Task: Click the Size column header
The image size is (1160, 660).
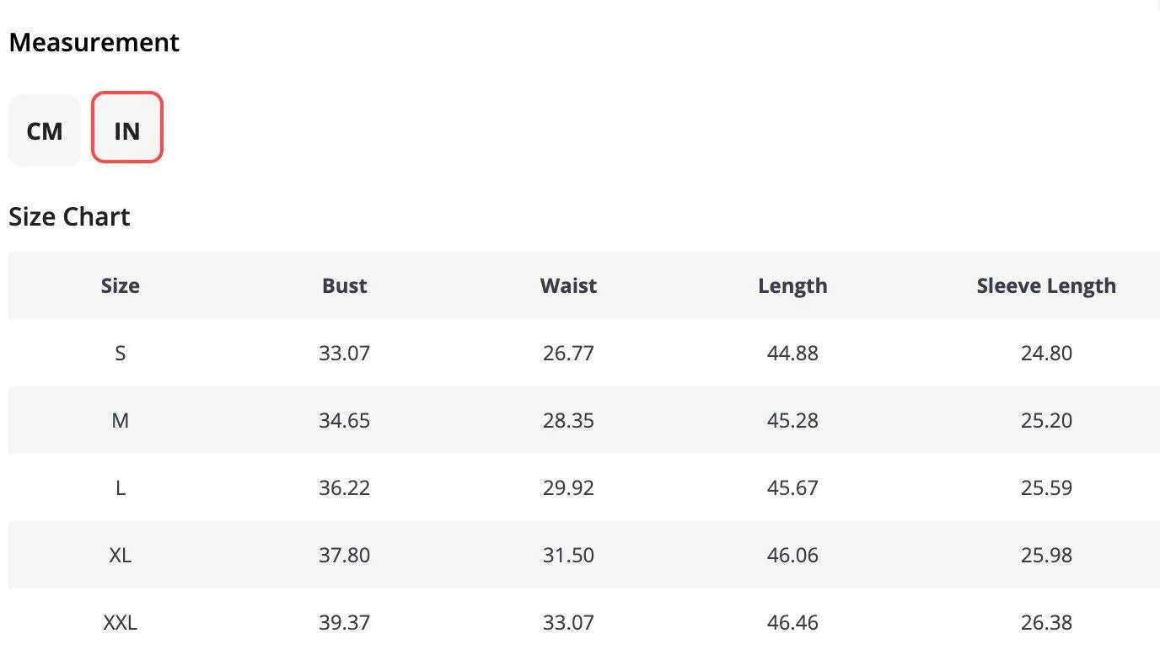Action: pos(120,285)
